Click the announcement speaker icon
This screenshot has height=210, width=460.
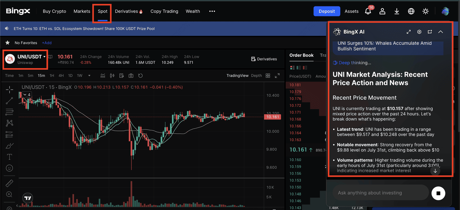[7, 28]
